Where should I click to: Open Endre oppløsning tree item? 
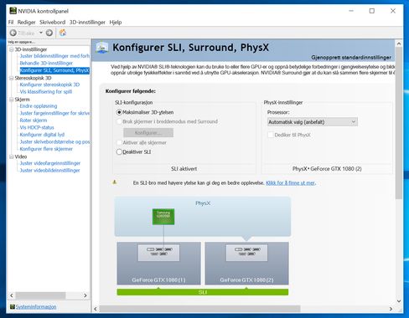[x=39, y=106]
